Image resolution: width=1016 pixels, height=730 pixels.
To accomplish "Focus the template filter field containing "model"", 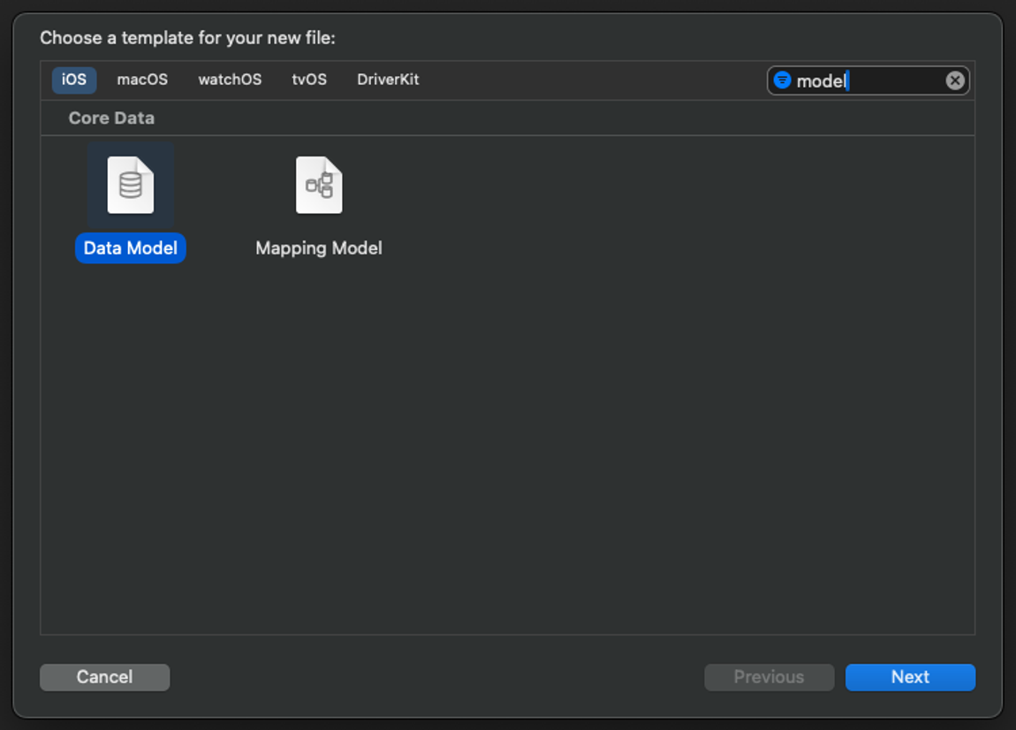I will pos(868,80).
